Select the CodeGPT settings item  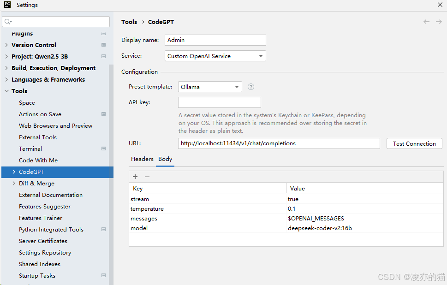pyautogui.click(x=57, y=172)
